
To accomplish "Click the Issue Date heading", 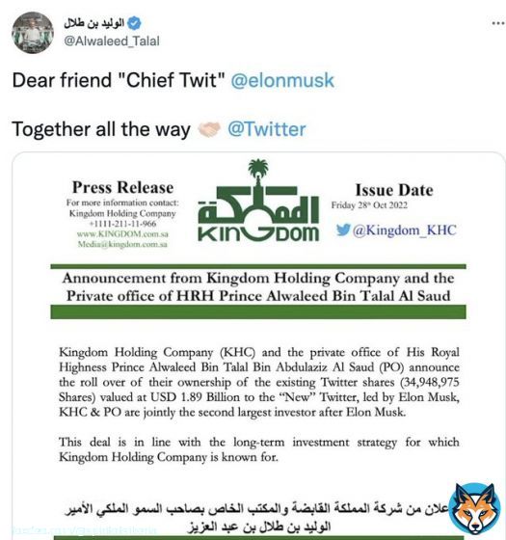I will coord(394,190).
